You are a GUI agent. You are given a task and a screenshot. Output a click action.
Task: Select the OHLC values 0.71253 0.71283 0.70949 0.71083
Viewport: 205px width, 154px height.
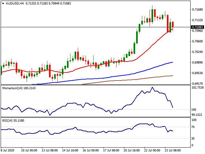coord(48,4)
